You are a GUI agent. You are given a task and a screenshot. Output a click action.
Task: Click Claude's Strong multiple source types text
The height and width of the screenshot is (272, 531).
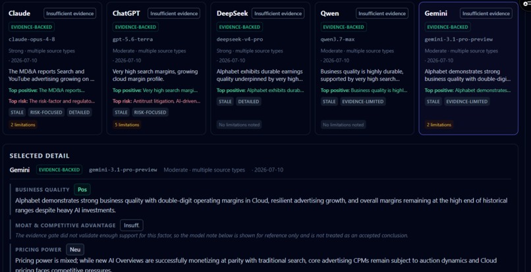(42, 51)
